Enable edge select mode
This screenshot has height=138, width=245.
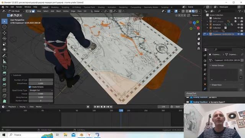coord(30,11)
